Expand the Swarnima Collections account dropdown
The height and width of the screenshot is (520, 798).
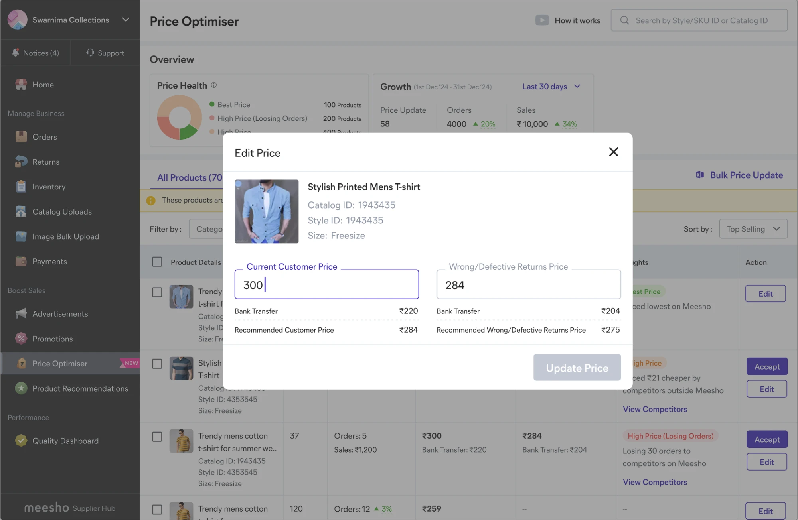(x=126, y=20)
